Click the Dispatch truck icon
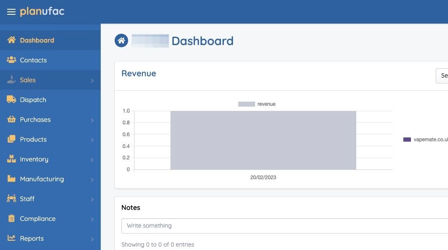Image resolution: width=448 pixels, height=250 pixels. point(11,99)
